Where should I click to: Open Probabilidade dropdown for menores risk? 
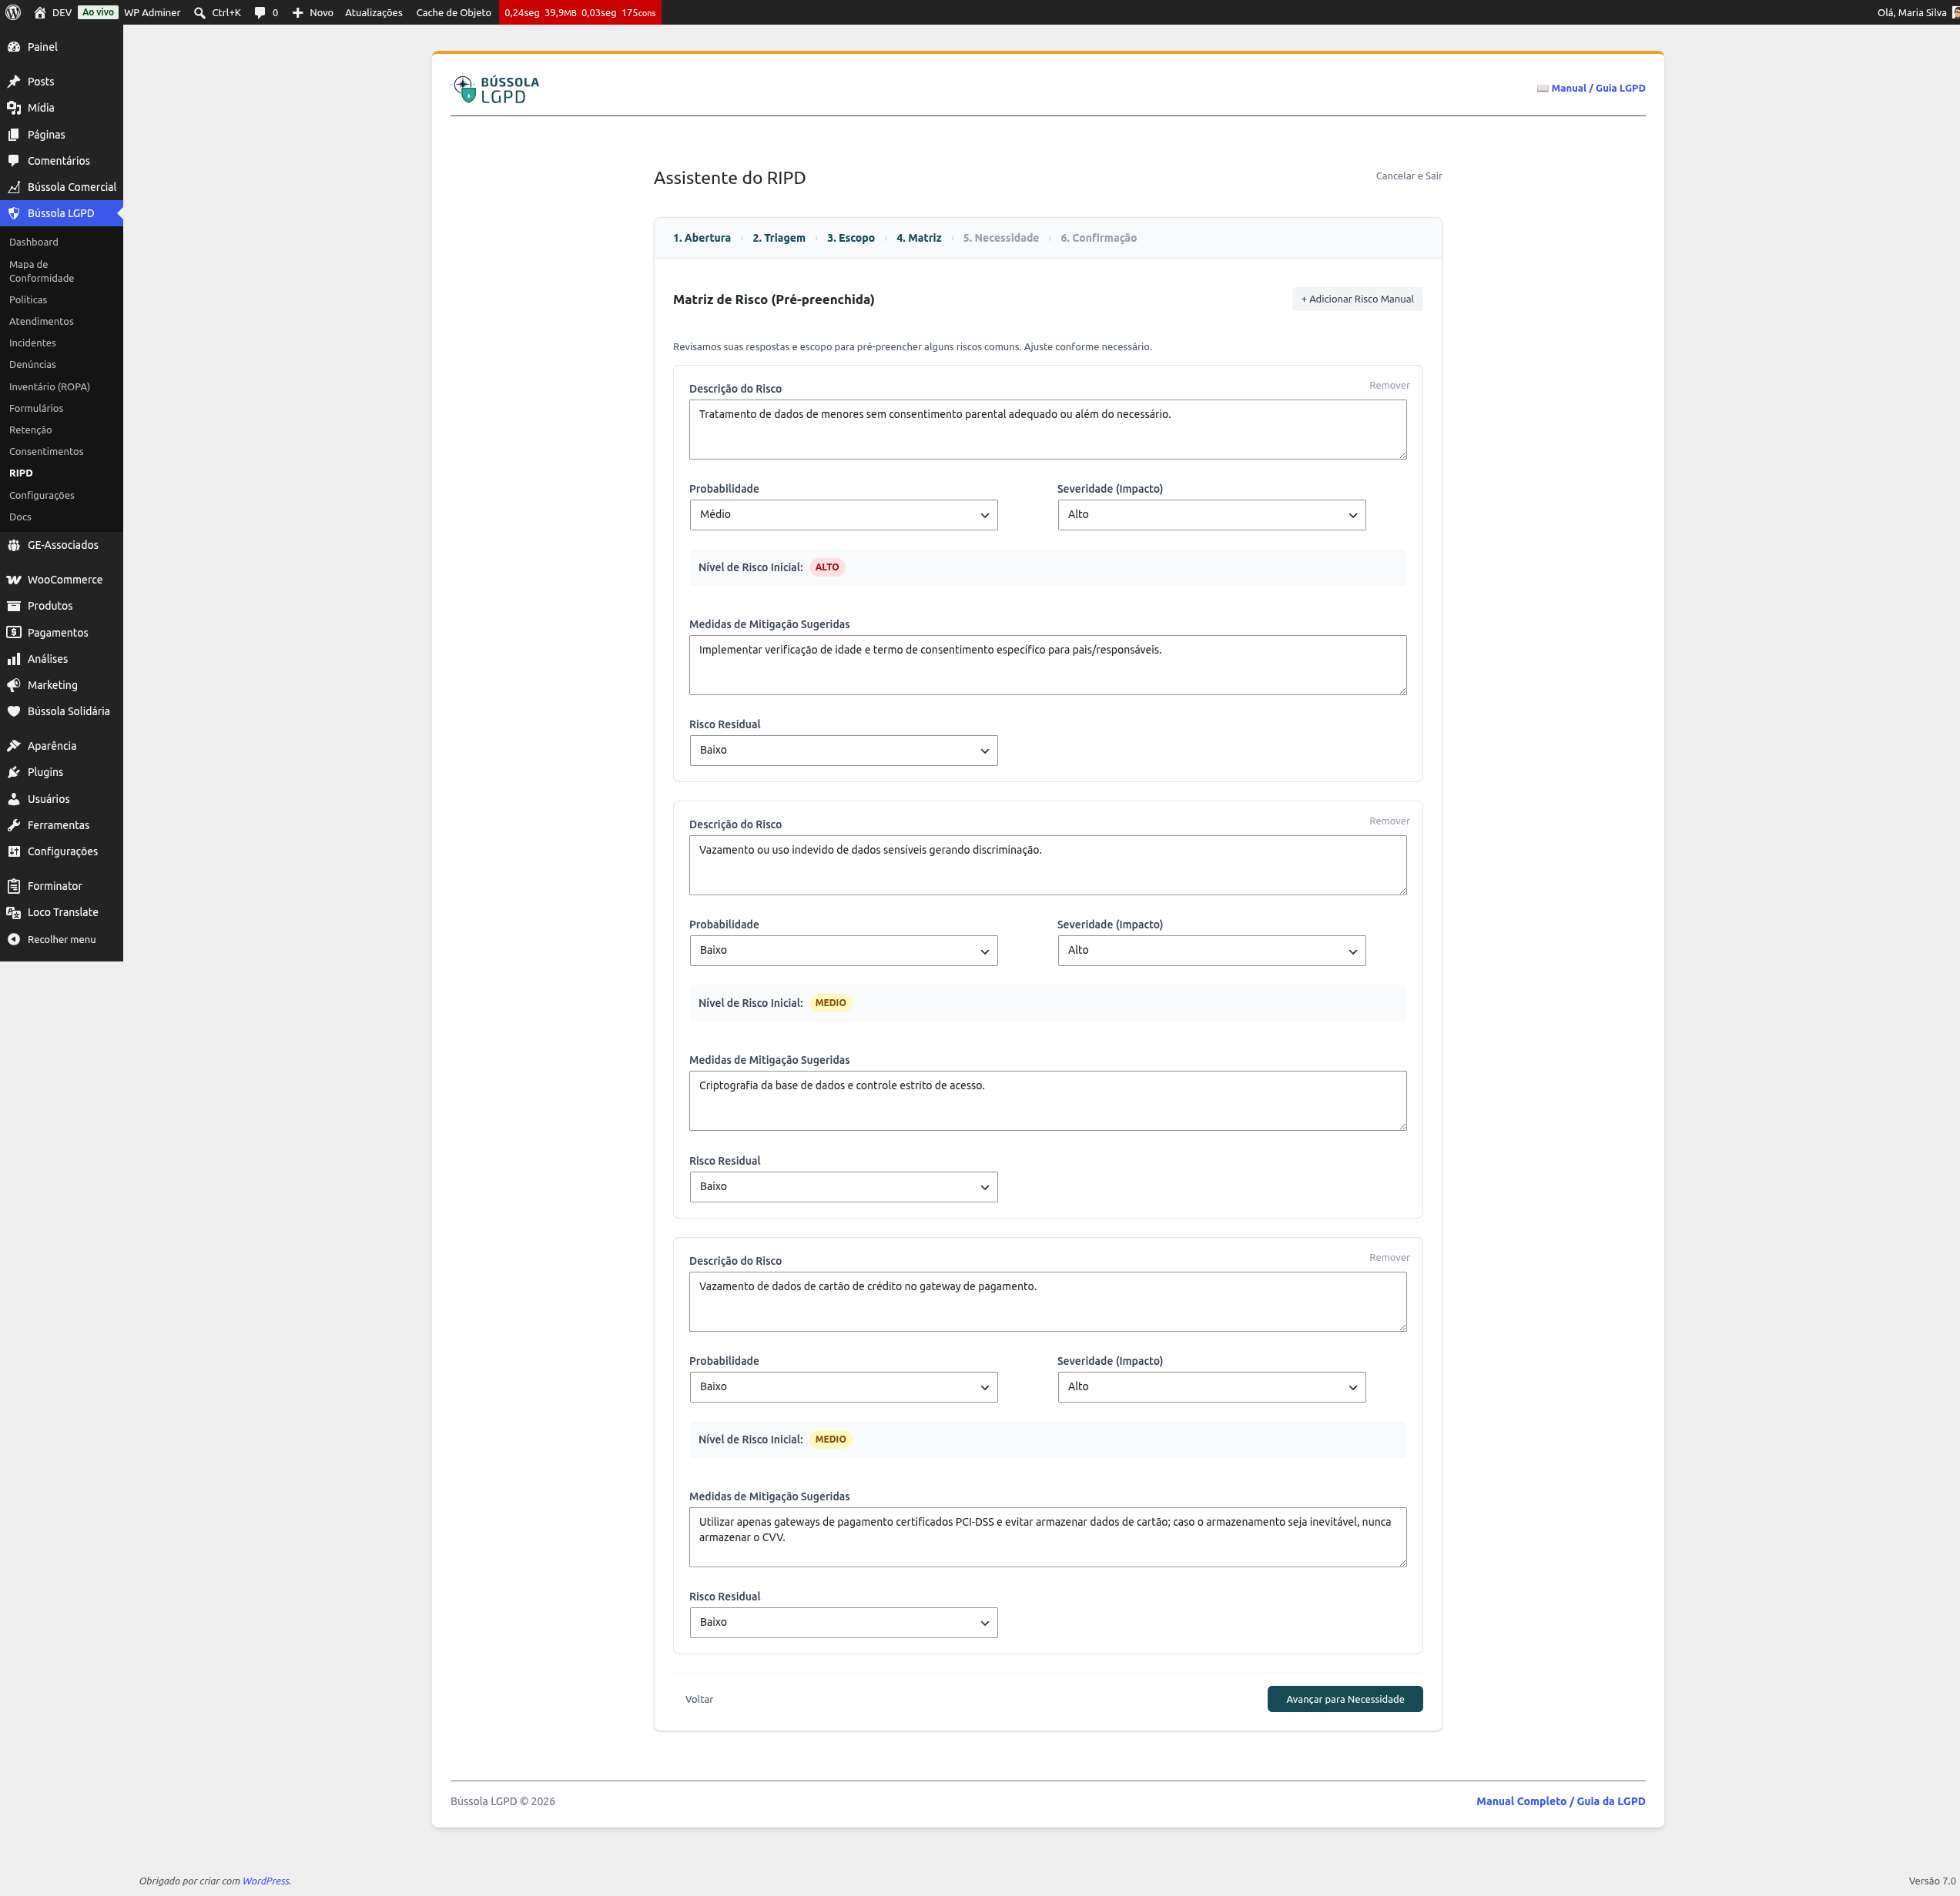click(x=843, y=515)
